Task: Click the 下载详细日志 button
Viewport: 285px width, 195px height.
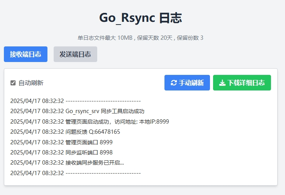Action: 242,83
